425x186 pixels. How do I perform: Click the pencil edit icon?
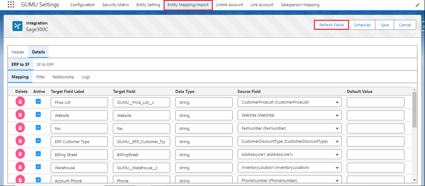click(x=417, y=5)
